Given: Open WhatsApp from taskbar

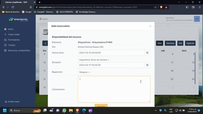Looking at the screenshot, I should pyautogui.click(x=64, y=111).
